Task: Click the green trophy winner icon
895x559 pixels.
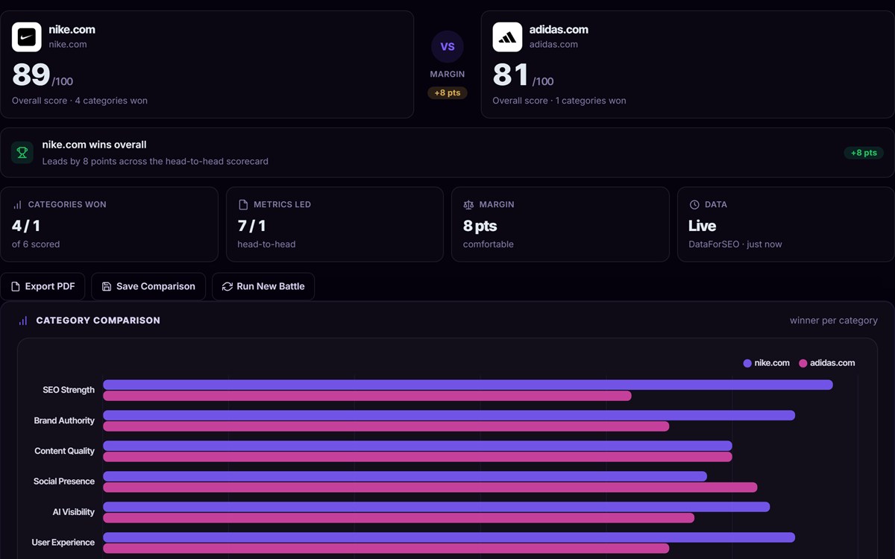Action: pos(22,153)
